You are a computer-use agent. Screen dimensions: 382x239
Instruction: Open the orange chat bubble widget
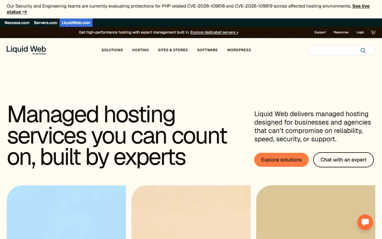click(365, 222)
